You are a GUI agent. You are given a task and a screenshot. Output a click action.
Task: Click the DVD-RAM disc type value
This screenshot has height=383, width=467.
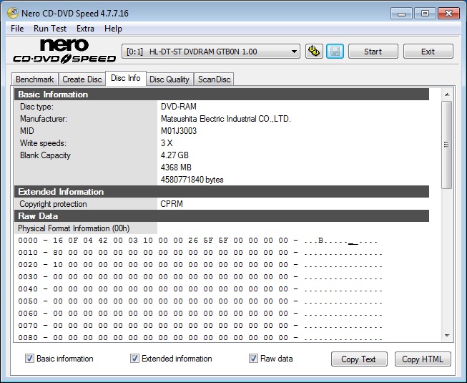[178, 107]
